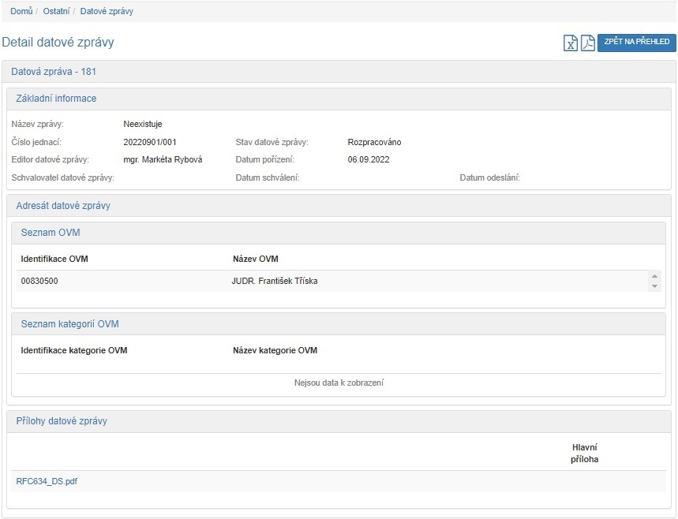The height and width of the screenshot is (519, 678).
Task: Click the ZPĚT NA PŘEHLED button
Action: 636,43
